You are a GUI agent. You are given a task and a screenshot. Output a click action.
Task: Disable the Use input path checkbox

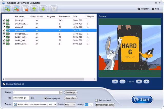[x=45, y=98]
